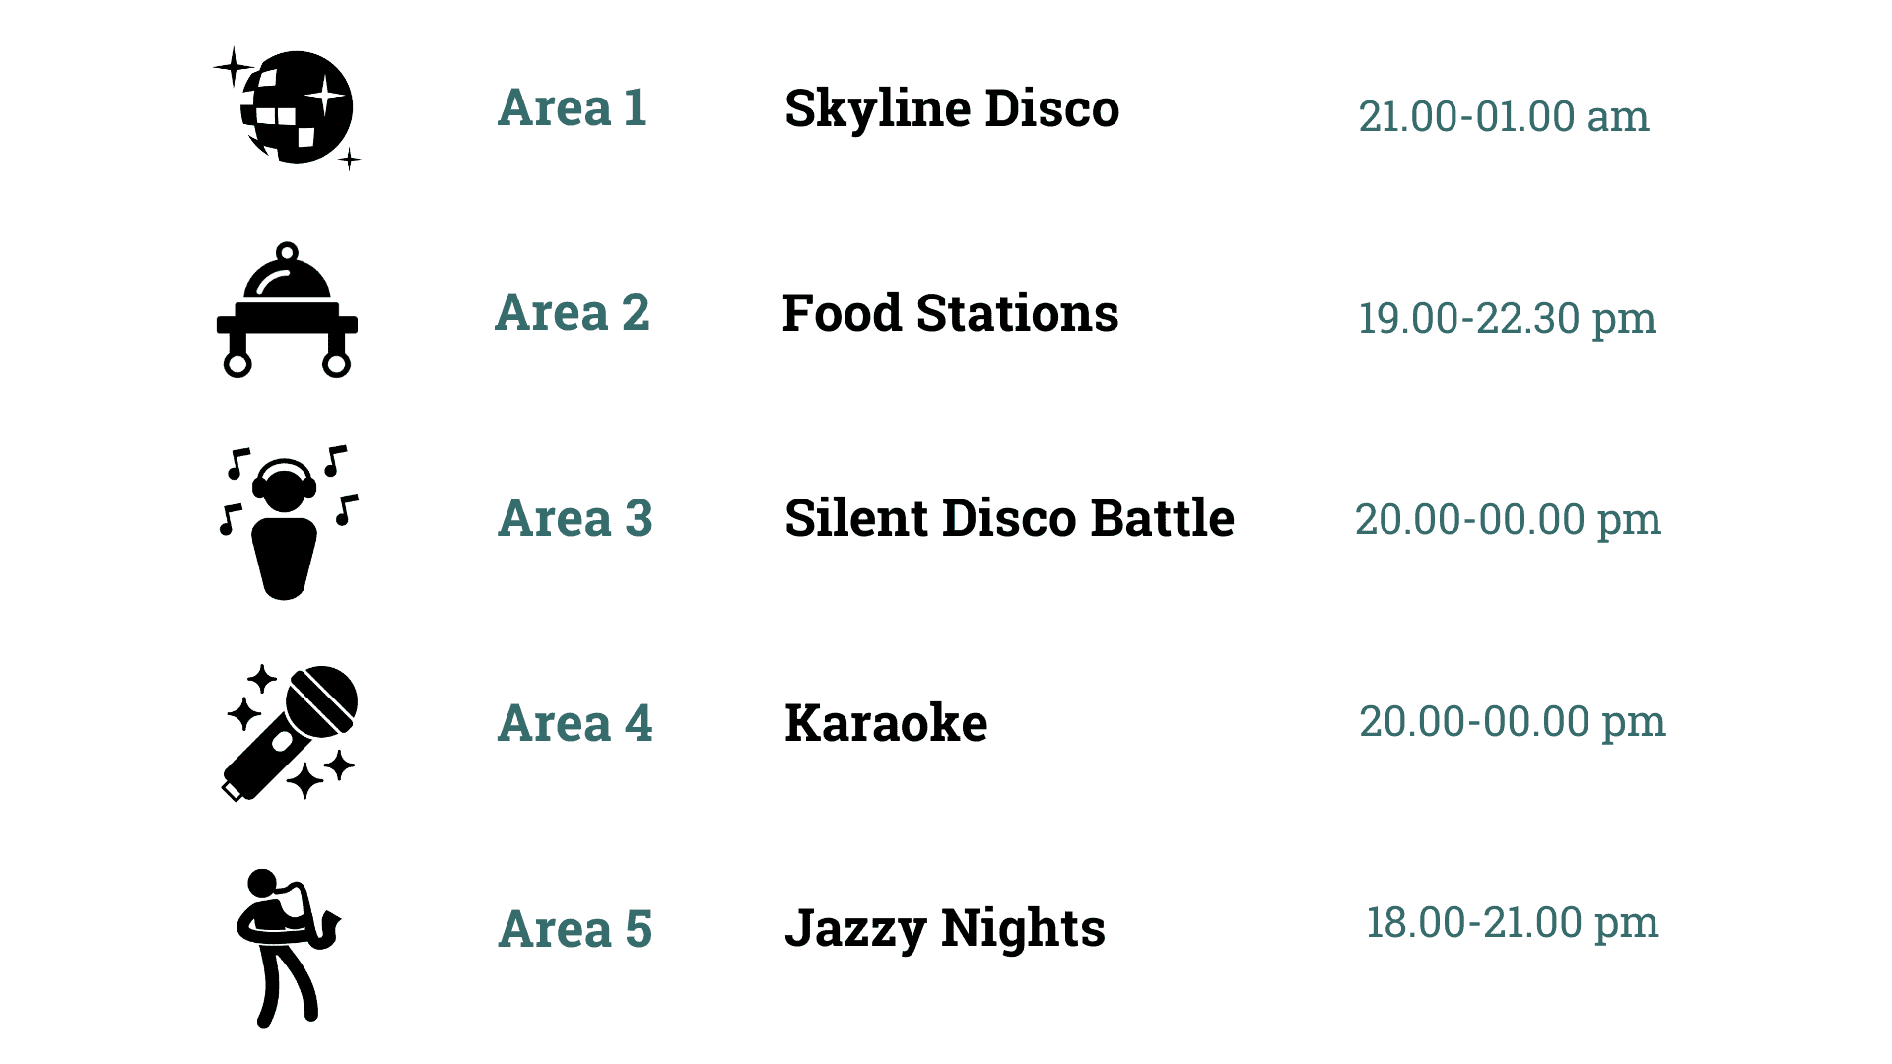Click the Area 2 label
The image size is (1892, 1064).
(x=573, y=312)
